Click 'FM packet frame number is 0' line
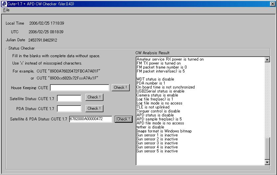The width and height of the screenshot is (277, 175). (162, 67)
